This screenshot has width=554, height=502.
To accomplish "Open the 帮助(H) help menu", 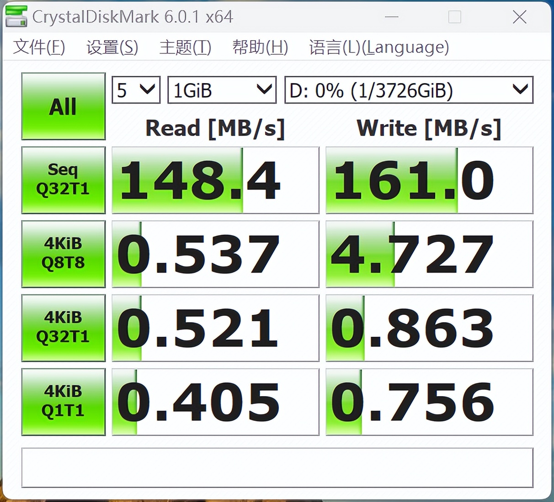I will click(x=260, y=47).
